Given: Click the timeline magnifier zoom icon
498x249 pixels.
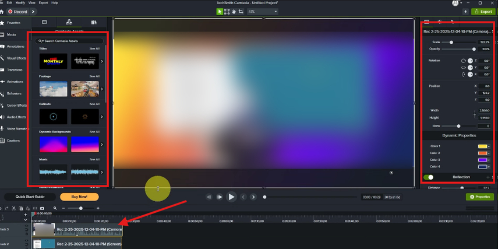Looking at the screenshot, I should 55,208.
